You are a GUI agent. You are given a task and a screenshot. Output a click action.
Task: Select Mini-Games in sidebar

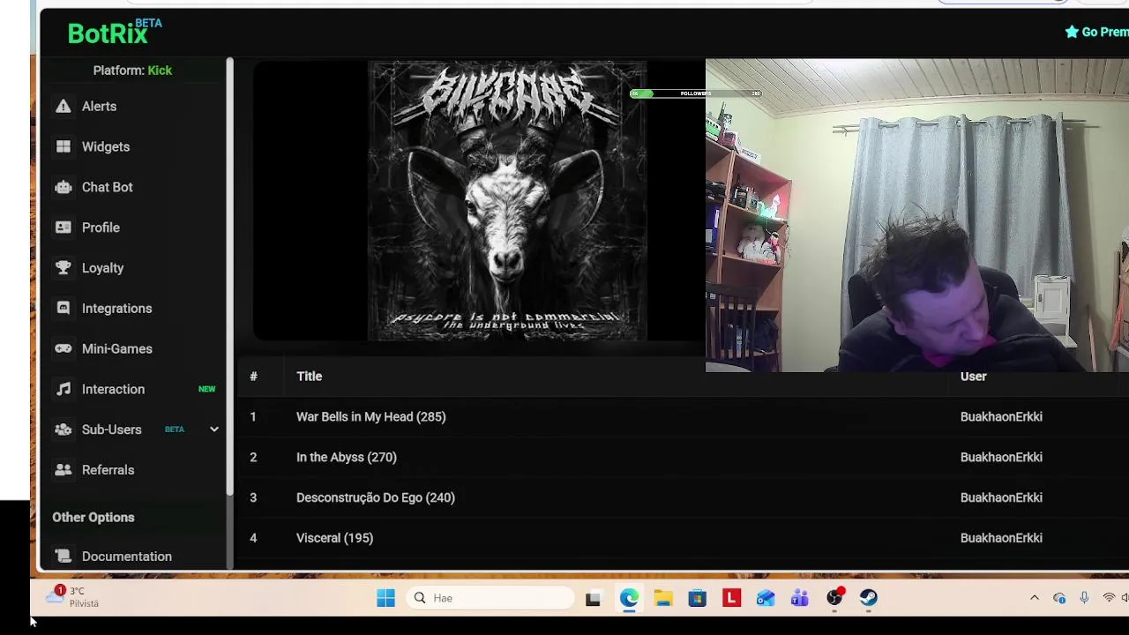[x=117, y=348]
